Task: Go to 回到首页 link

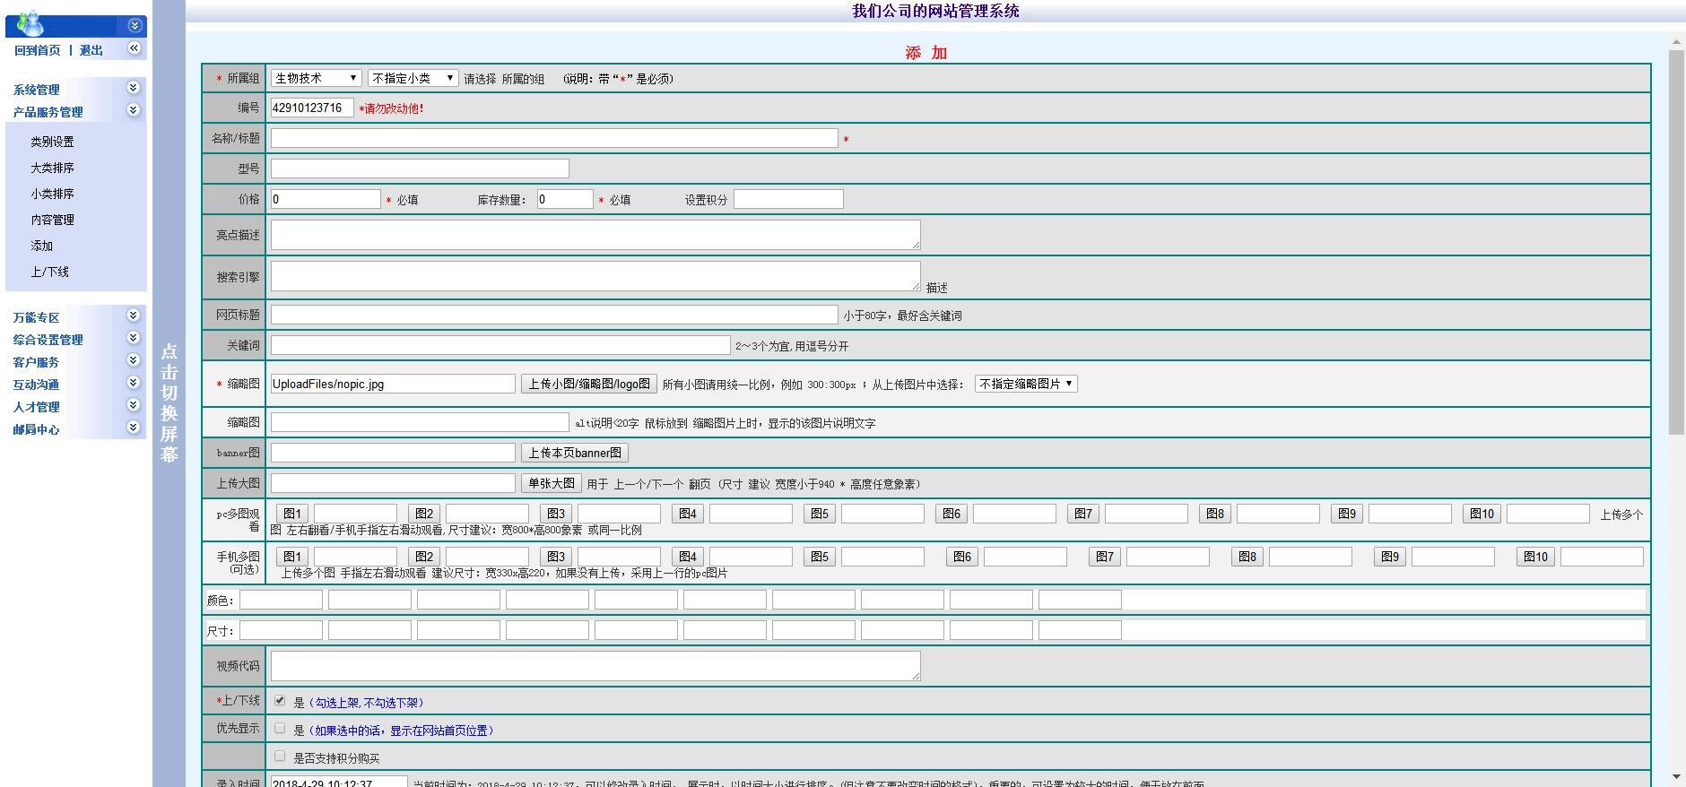Action: pyautogui.click(x=38, y=50)
